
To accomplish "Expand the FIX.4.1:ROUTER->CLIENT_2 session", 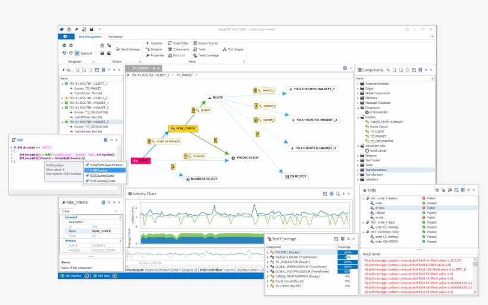I will click(x=62, y=98).
